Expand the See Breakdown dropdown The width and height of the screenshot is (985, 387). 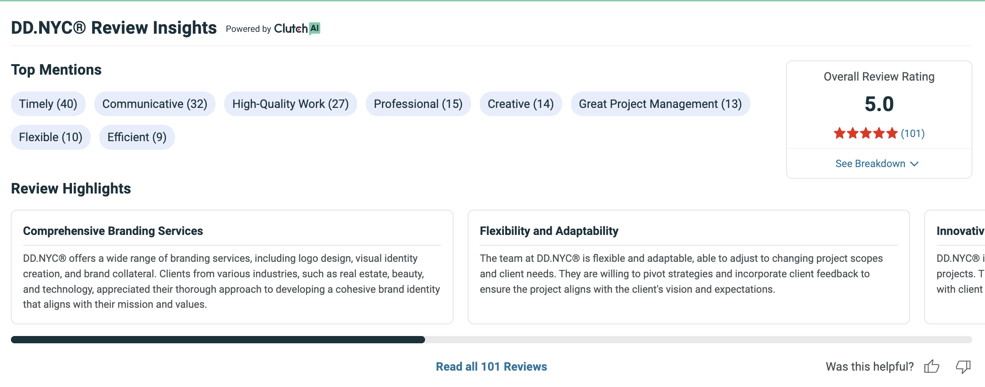coord(877,163)
